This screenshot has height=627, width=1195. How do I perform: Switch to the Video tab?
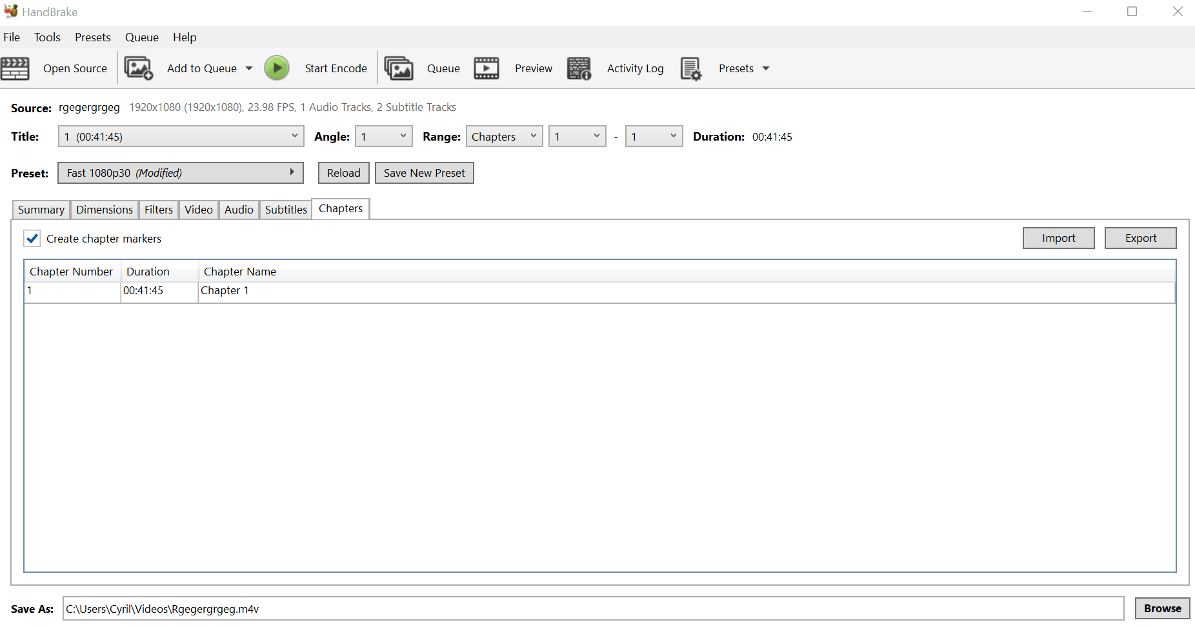[x=199, y=210]
